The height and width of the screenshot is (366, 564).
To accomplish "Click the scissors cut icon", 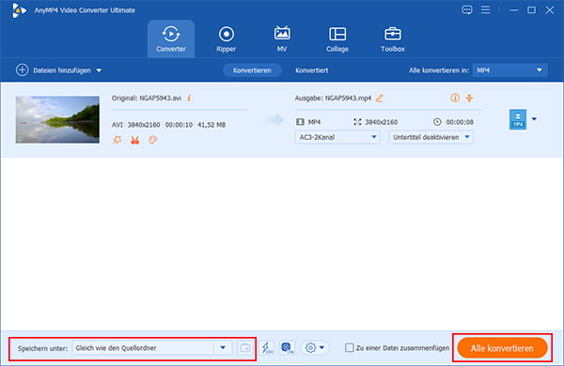I will pos(134,140).
